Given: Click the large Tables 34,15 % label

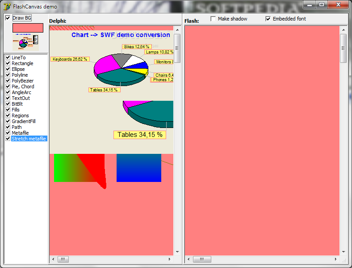Looking at the screenshot, I should point(140,135).
